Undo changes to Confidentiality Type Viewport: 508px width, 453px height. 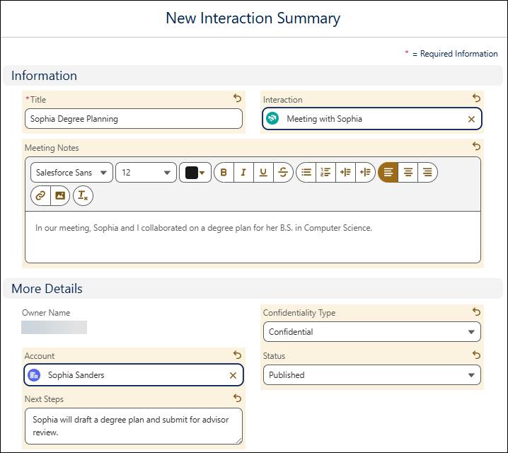[476, 311]
